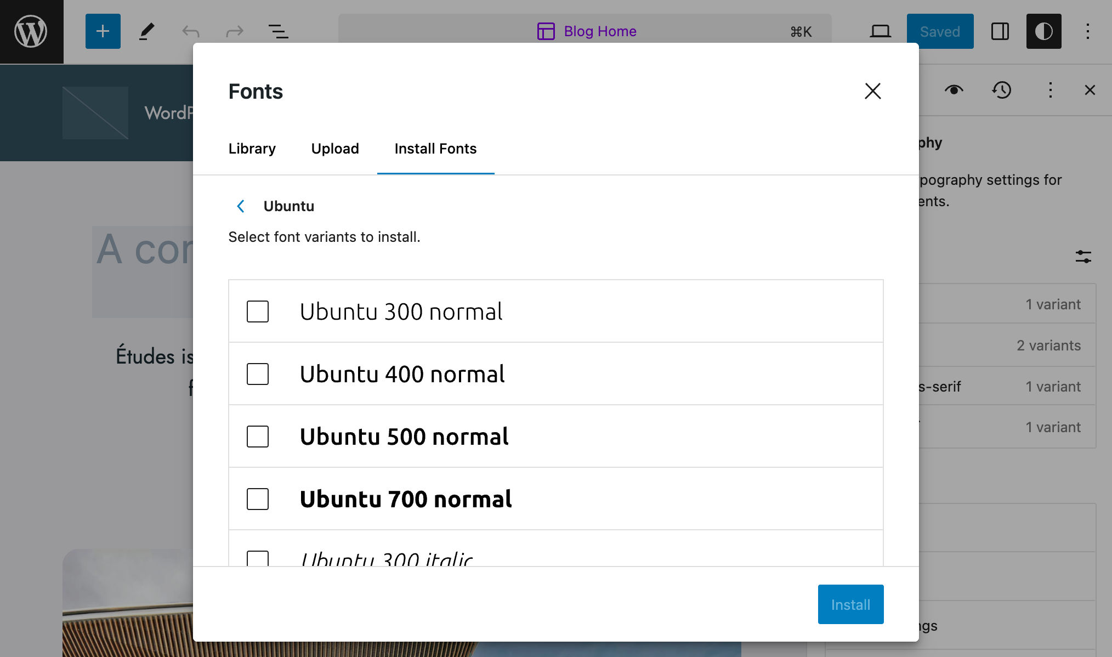Open the editor options three-dot menu
1112x657 pixels.
[1087, 31]
